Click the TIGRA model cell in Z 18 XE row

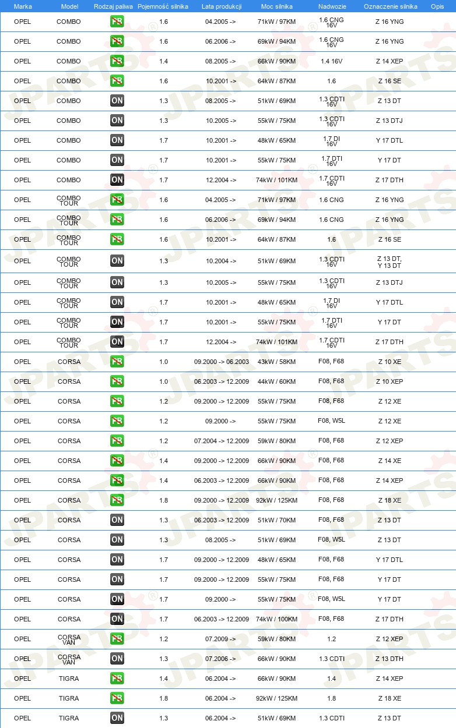[69, 698]
